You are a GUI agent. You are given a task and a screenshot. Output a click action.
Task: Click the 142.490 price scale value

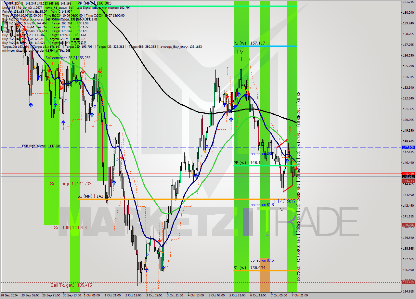click(408, 205)
